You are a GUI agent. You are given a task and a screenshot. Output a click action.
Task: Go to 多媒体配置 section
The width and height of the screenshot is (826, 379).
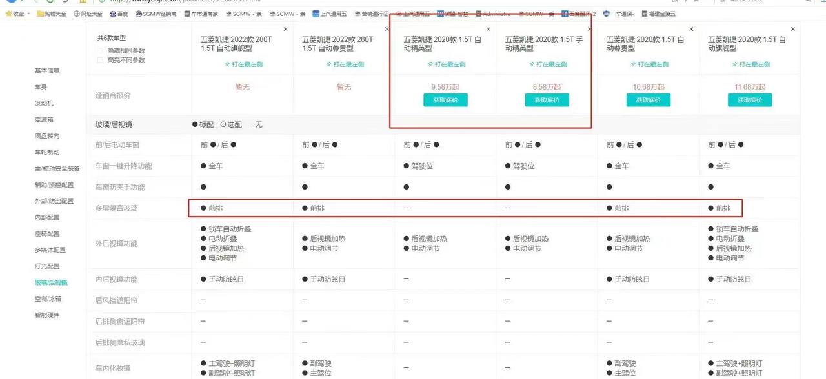(x=50, y=249)
